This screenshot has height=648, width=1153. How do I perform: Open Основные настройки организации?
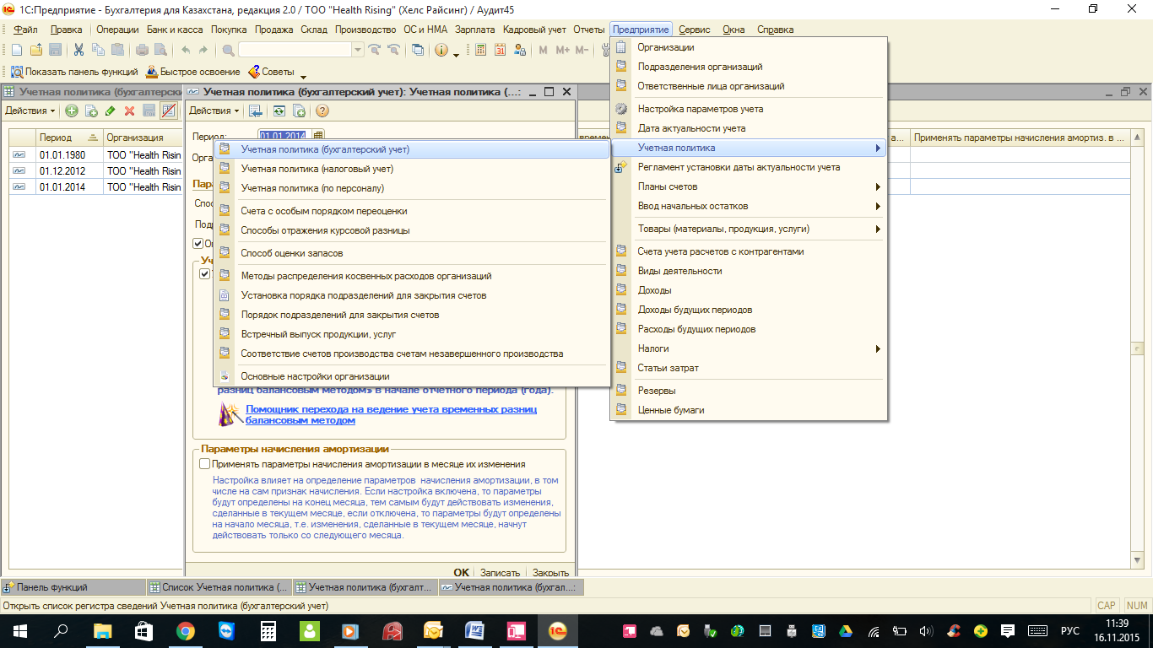pos(411,376)
